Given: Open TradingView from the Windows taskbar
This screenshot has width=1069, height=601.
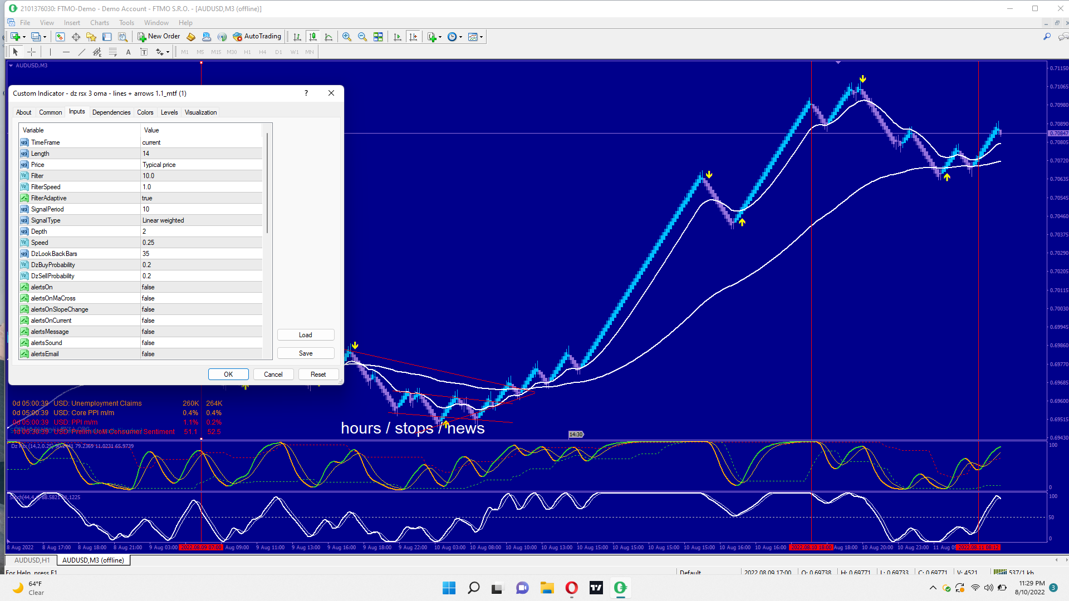Looking at the screenshot, I should [x=596, y=588].
